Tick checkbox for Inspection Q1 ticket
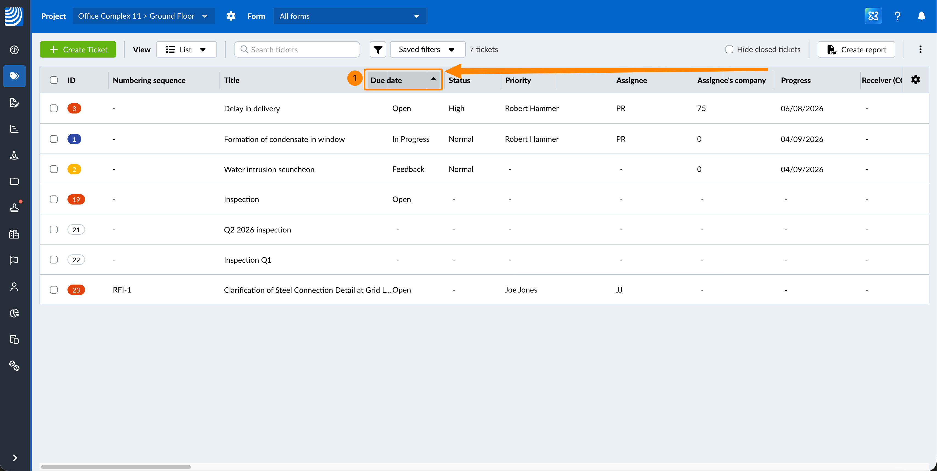The width and height of the screenshot is (937, 471). pyautogui.click(x=54, y=259)
